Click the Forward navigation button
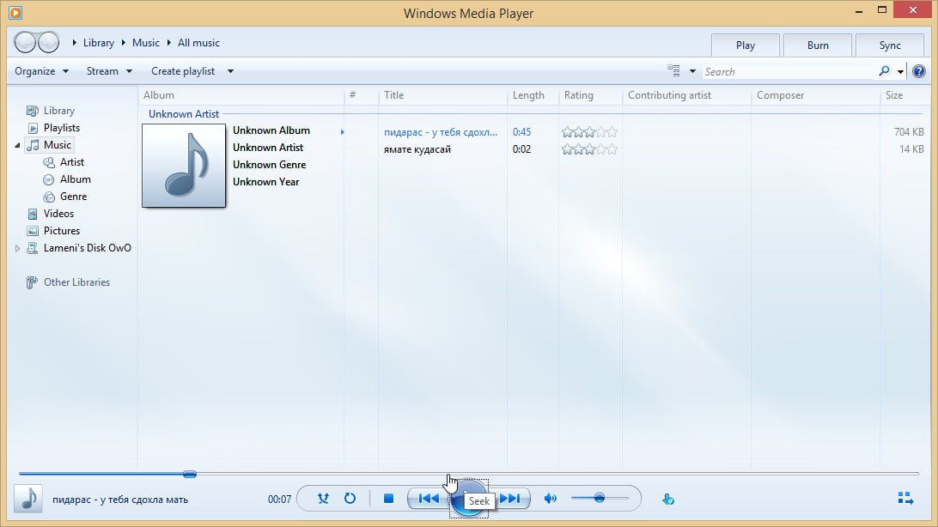The image size is (938, 527). [48, 42]
